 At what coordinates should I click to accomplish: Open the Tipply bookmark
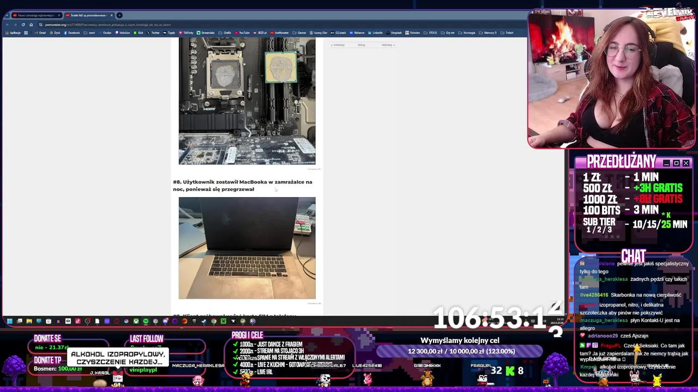click(x=169, y=33)
